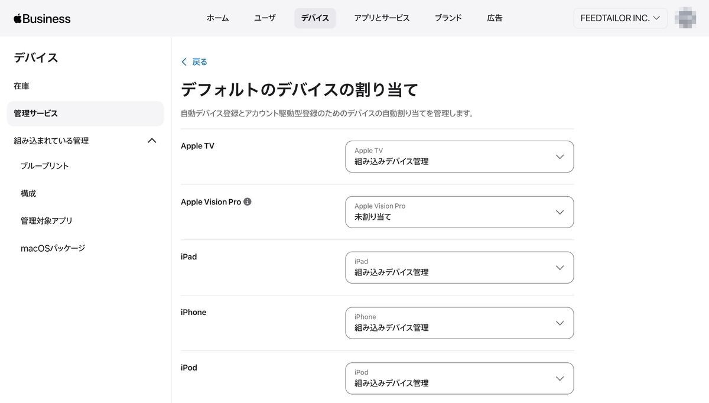
Task: Click the デフォルトのデバイスの割り当て page title
Action: (x=300, y=90)
